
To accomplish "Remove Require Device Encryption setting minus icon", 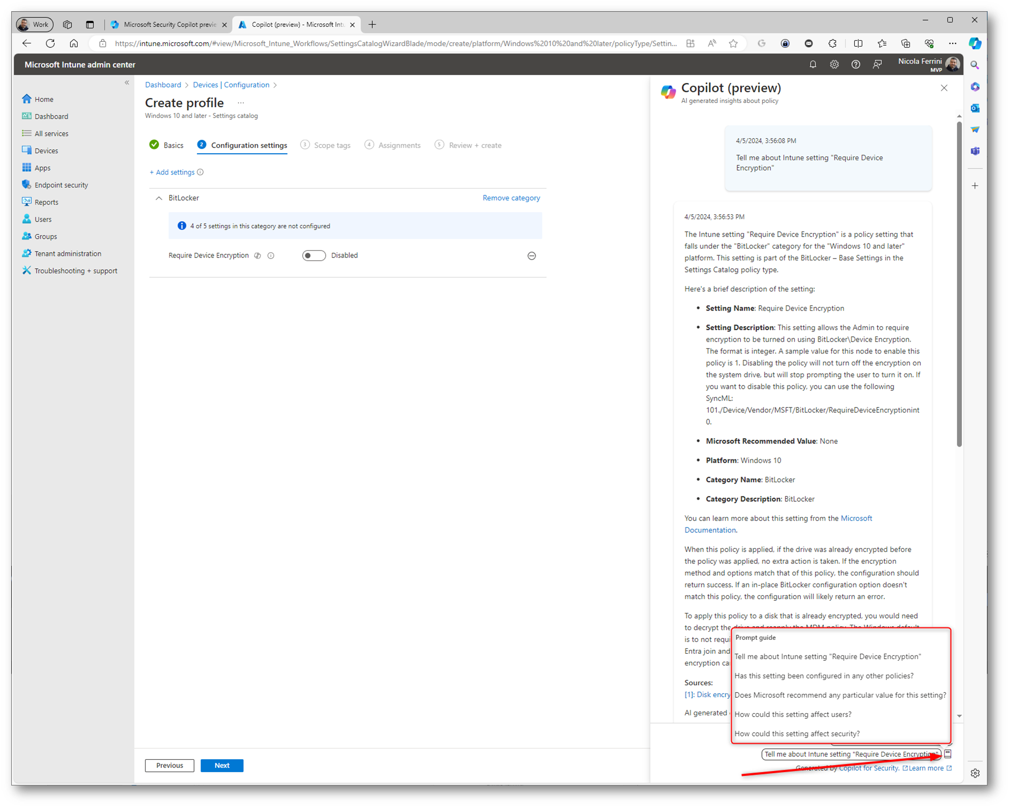I will 531,255.
